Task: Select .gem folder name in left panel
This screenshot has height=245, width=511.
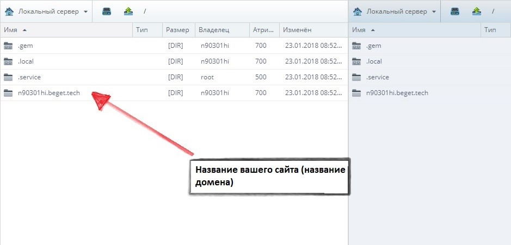Action: click(26, 46)
